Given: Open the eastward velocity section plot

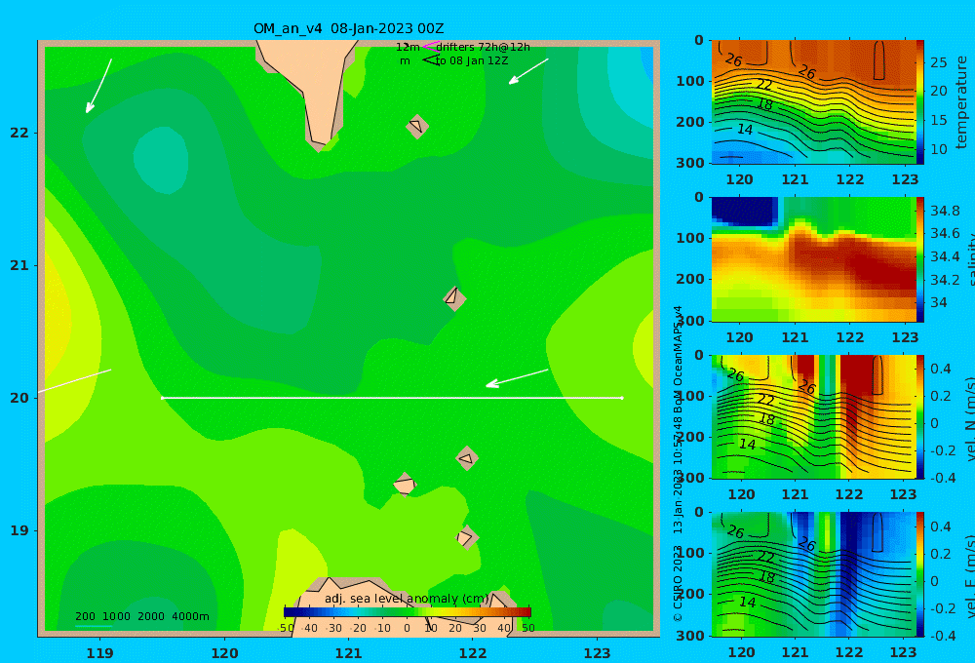Looking at the screenshot, I should (814, 574).
